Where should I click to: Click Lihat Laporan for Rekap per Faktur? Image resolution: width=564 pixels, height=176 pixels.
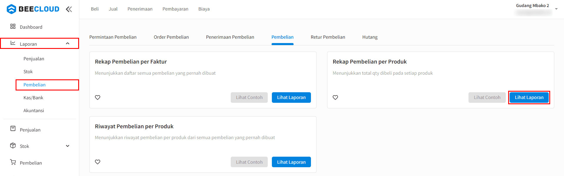pos(291,98)
